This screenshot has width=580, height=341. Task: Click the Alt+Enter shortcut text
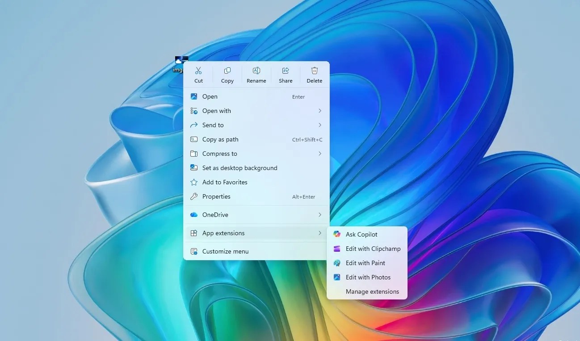tap(304, 197)
